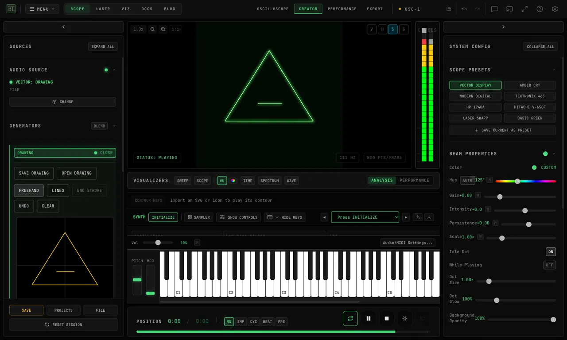This screenshot has height=340, width=567.
Task: Pause playback in the transport
Action: 368,318
